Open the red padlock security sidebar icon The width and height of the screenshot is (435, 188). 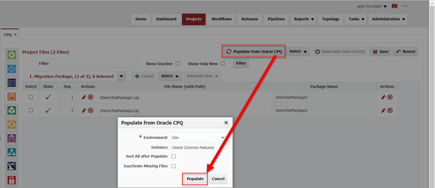[x=12, y=180]
